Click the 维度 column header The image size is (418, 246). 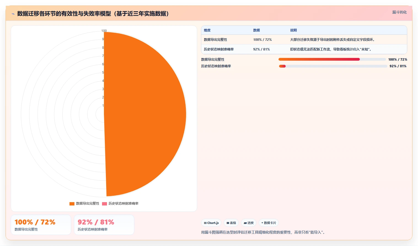click(x=207, y=30)
